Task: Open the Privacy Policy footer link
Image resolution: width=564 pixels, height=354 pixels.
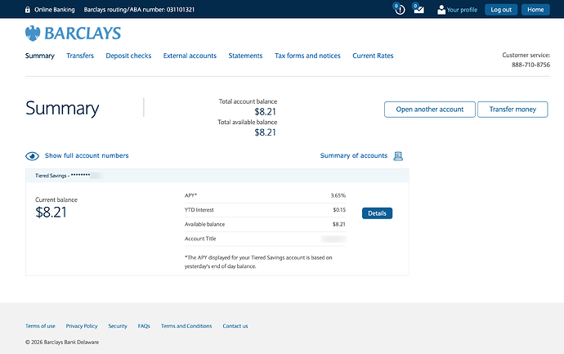Action: (x=82, y=326)
